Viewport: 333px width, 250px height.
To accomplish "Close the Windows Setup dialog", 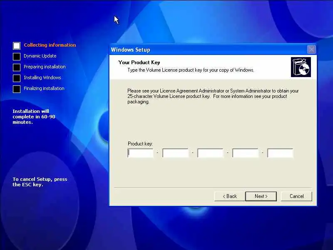I will pyautogui.click(x=311, y=50).
